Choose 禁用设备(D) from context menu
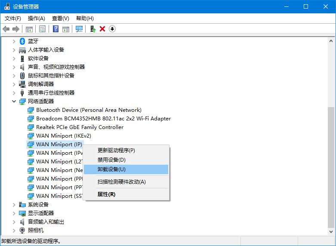336x246 pixels. [126, 160]
